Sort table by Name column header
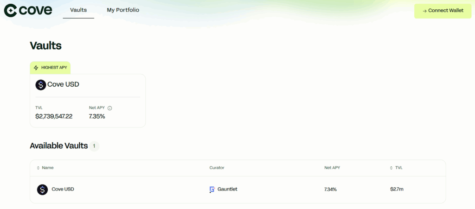This screenshot has width=475, height=209. [x=47, y=168]
